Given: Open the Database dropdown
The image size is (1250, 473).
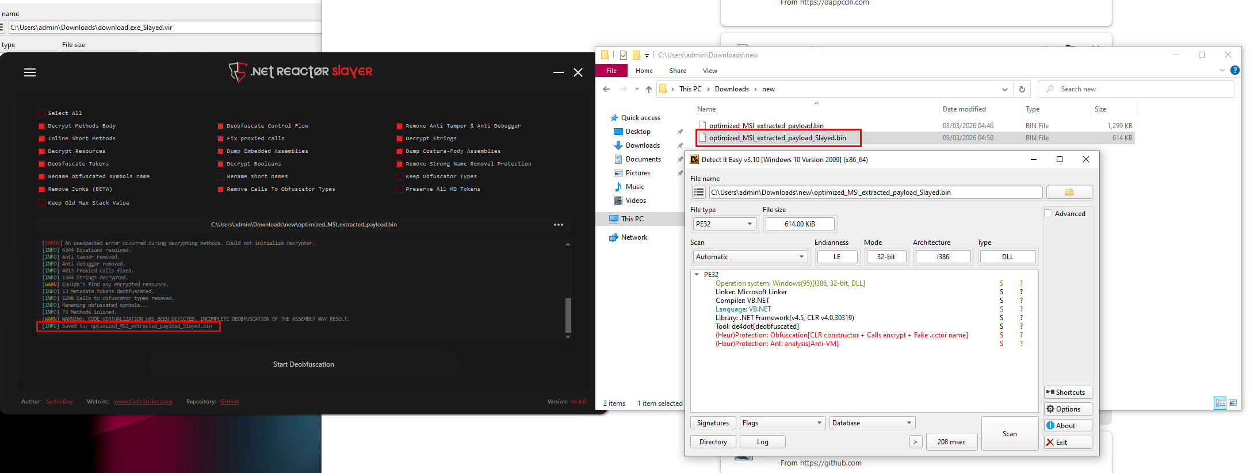Looking at the screenshot, I should click(x=872, y=423).
